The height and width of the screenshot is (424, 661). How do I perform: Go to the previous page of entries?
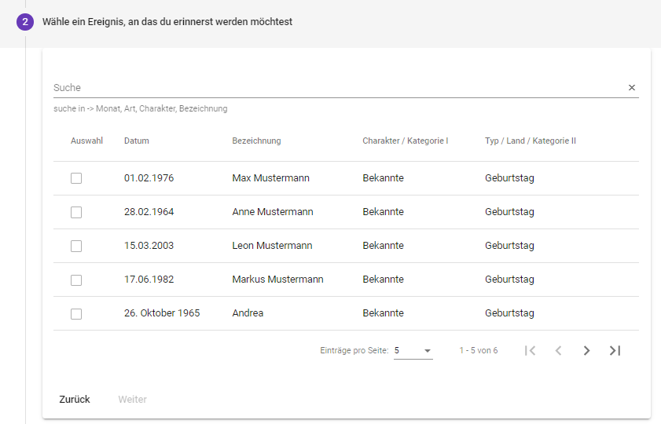click(558, 350)
